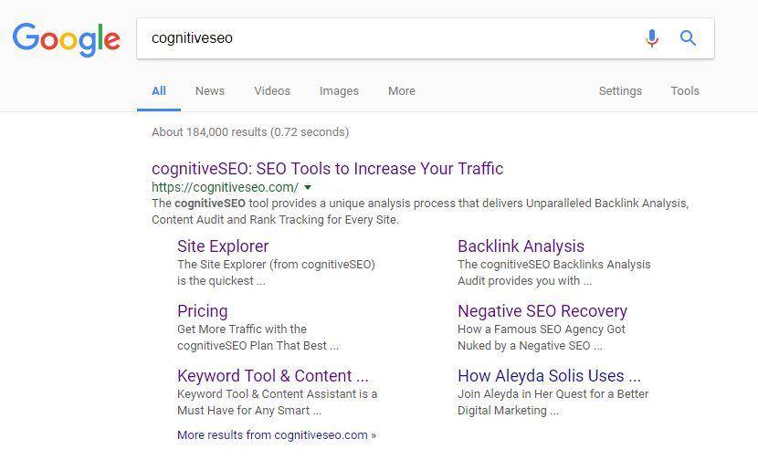
Task: Select the All results tab
Action: [x=159, y=91]
